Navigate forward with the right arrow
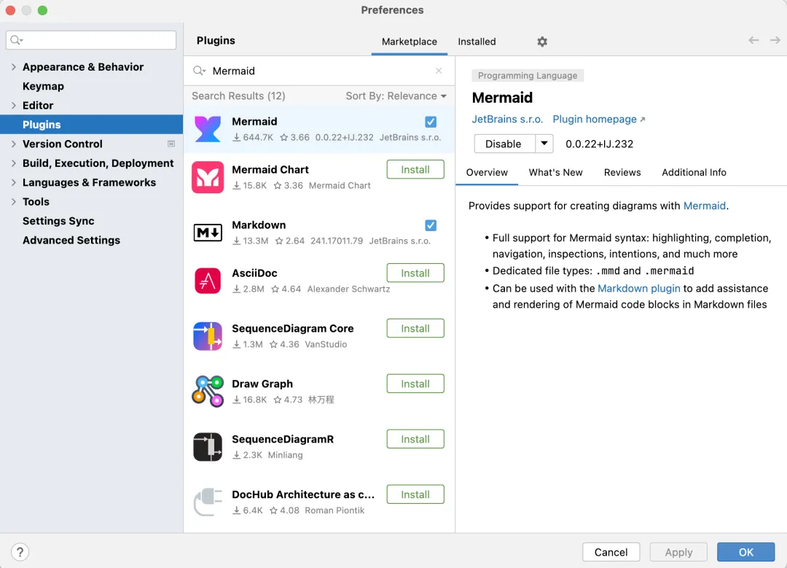787x568 pixels. coord(775,40)
